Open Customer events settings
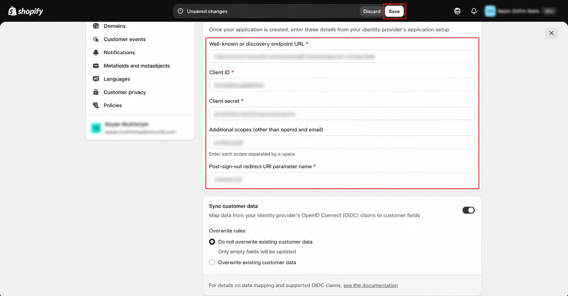 125,39
